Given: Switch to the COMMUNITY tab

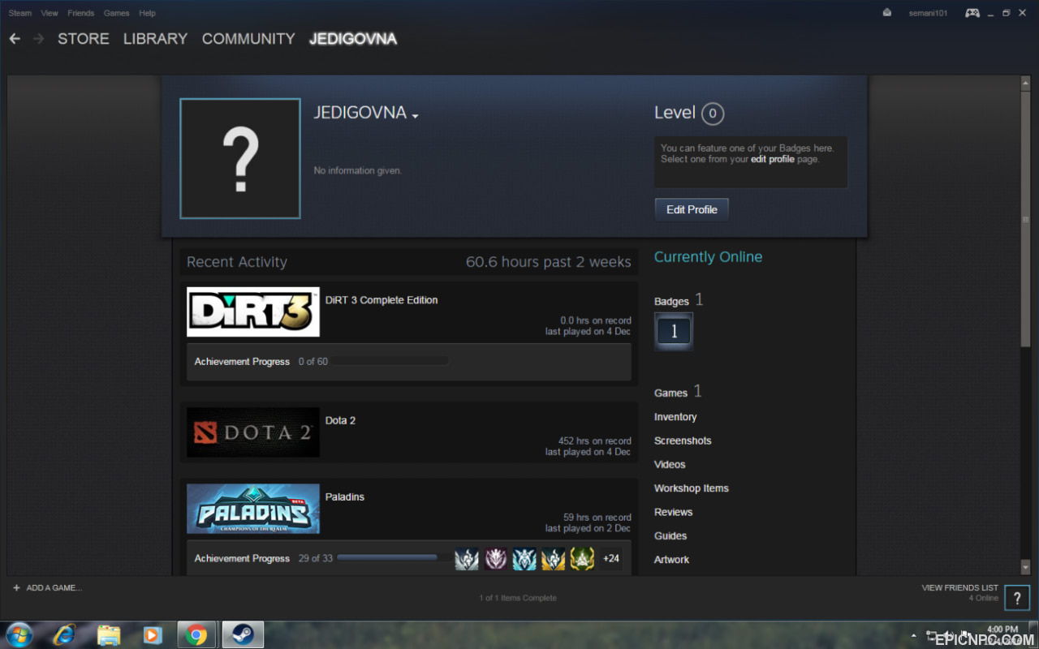Looking at the screenshot, I should click(248, 38).
